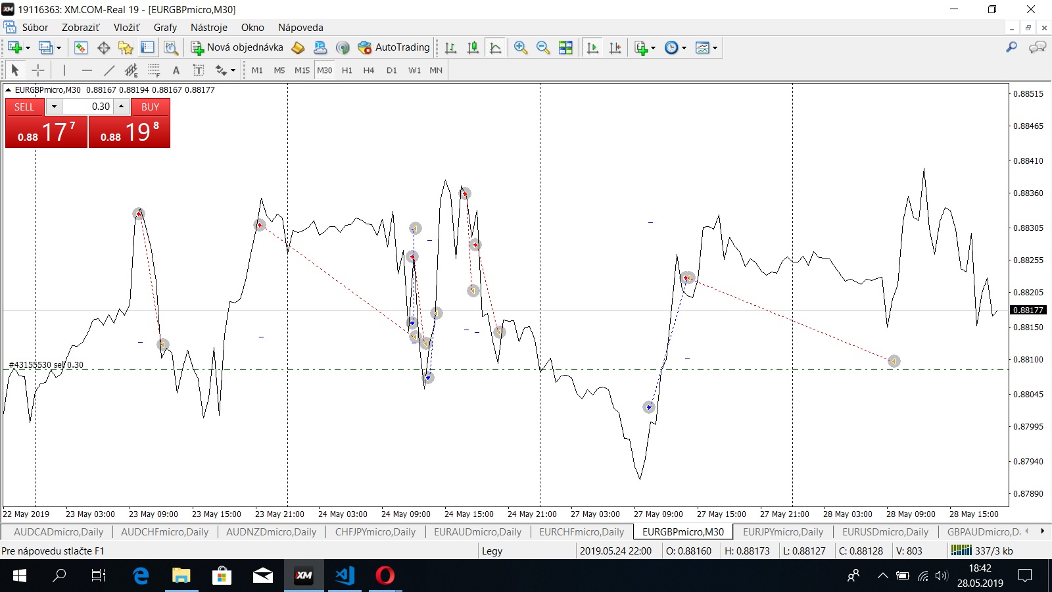This screenshot has width=1052, height=592.
Task: Open the Súbor menu
Action: (x=35, y=28)
